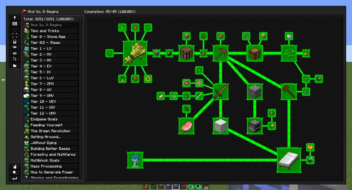Click the magnifier search button
Image resolution: width=352 pixels, height=190 pixels.
click(14, 172)
